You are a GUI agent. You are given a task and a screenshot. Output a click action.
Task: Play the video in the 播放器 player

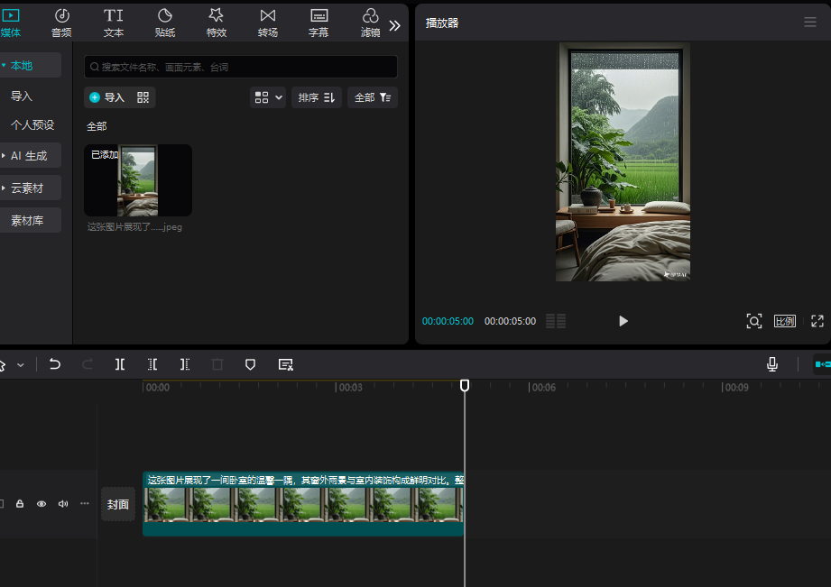pyautogui.click(x=623, y=321)
